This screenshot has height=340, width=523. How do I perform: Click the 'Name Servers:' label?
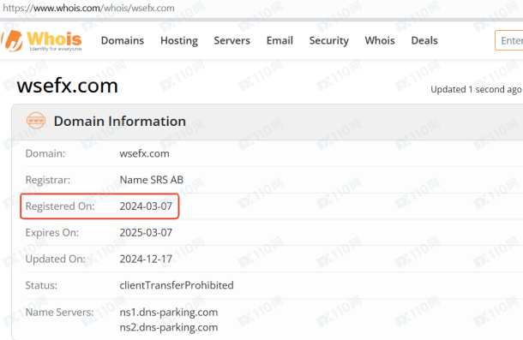(x=59, y=313)
